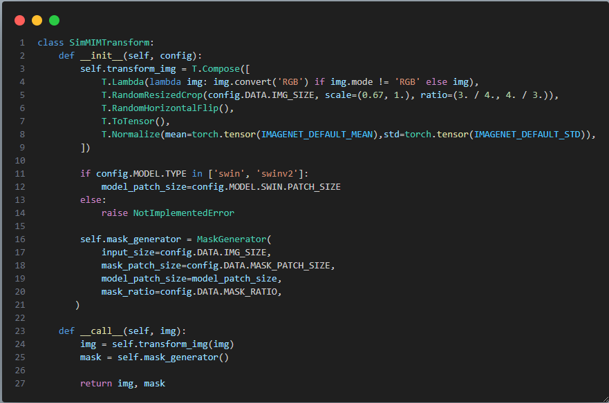609x403 pixels.
Task: Click self.mask_generator() on line 25
Action: (173, 357)
